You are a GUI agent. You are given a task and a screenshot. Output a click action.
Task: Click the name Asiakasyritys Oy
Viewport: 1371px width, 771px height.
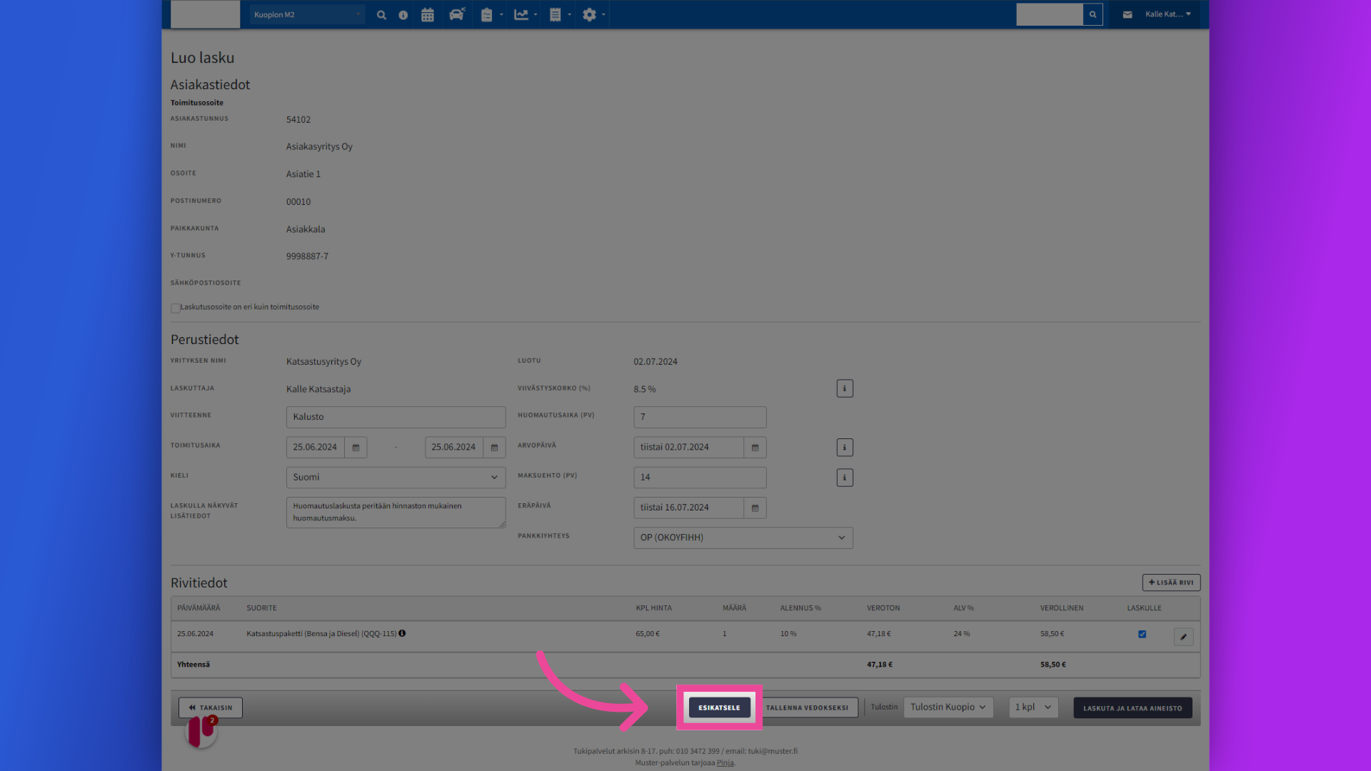coord(319,147)
